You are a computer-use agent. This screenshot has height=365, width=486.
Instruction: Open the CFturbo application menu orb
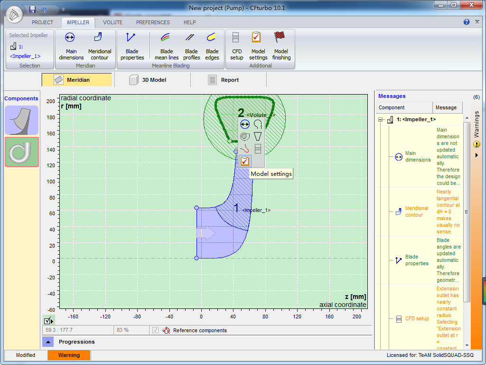point(14,15)
